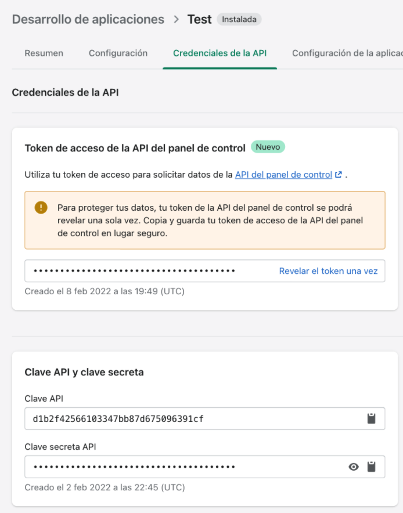
Task: Copy the Clave API value using clipboard icon
Action: [371, 418]
